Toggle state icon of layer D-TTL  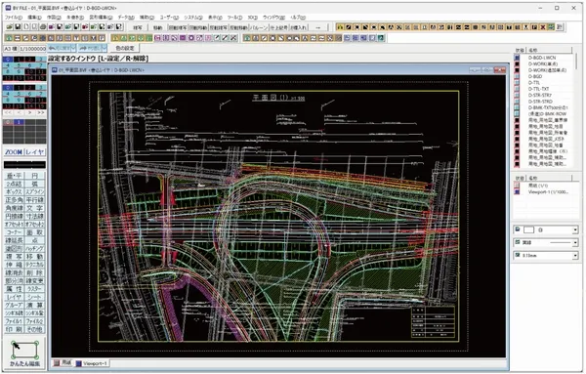tap(518, 83)
